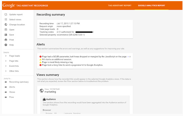Jump to the Flow section
Screen dimensions: 183x116
pos(12,97)
